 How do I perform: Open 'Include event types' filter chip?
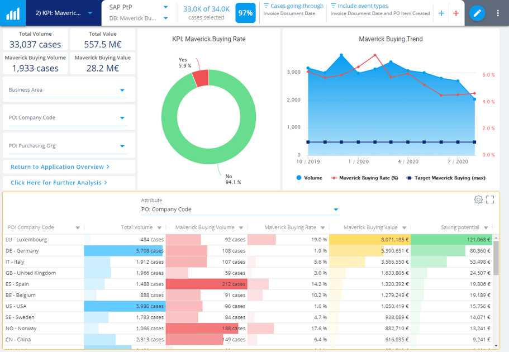pos(380,9)
